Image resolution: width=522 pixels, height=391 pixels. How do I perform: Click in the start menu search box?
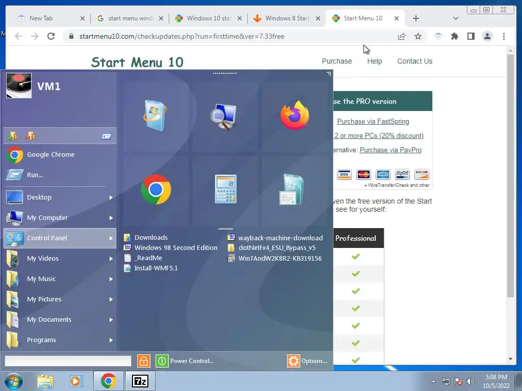[x=68, y=361]
